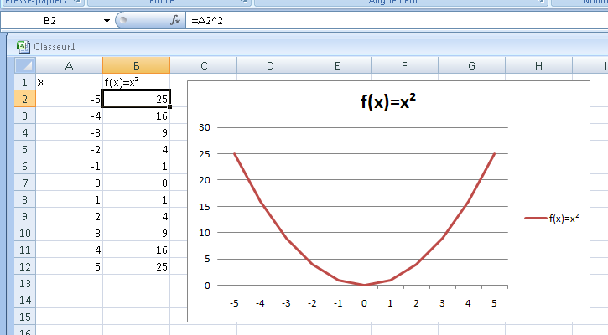Click the Select All corner button

tap(25, 65)
